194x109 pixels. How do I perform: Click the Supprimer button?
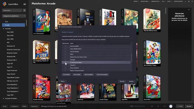pyautogui.click(x=34, y=106)
